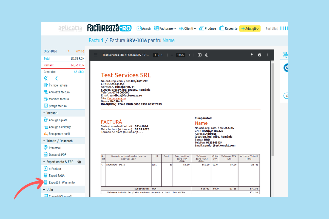Click the PDF viewer download icon
This screenshot has height=219, width=329.
tap(252, 55)
